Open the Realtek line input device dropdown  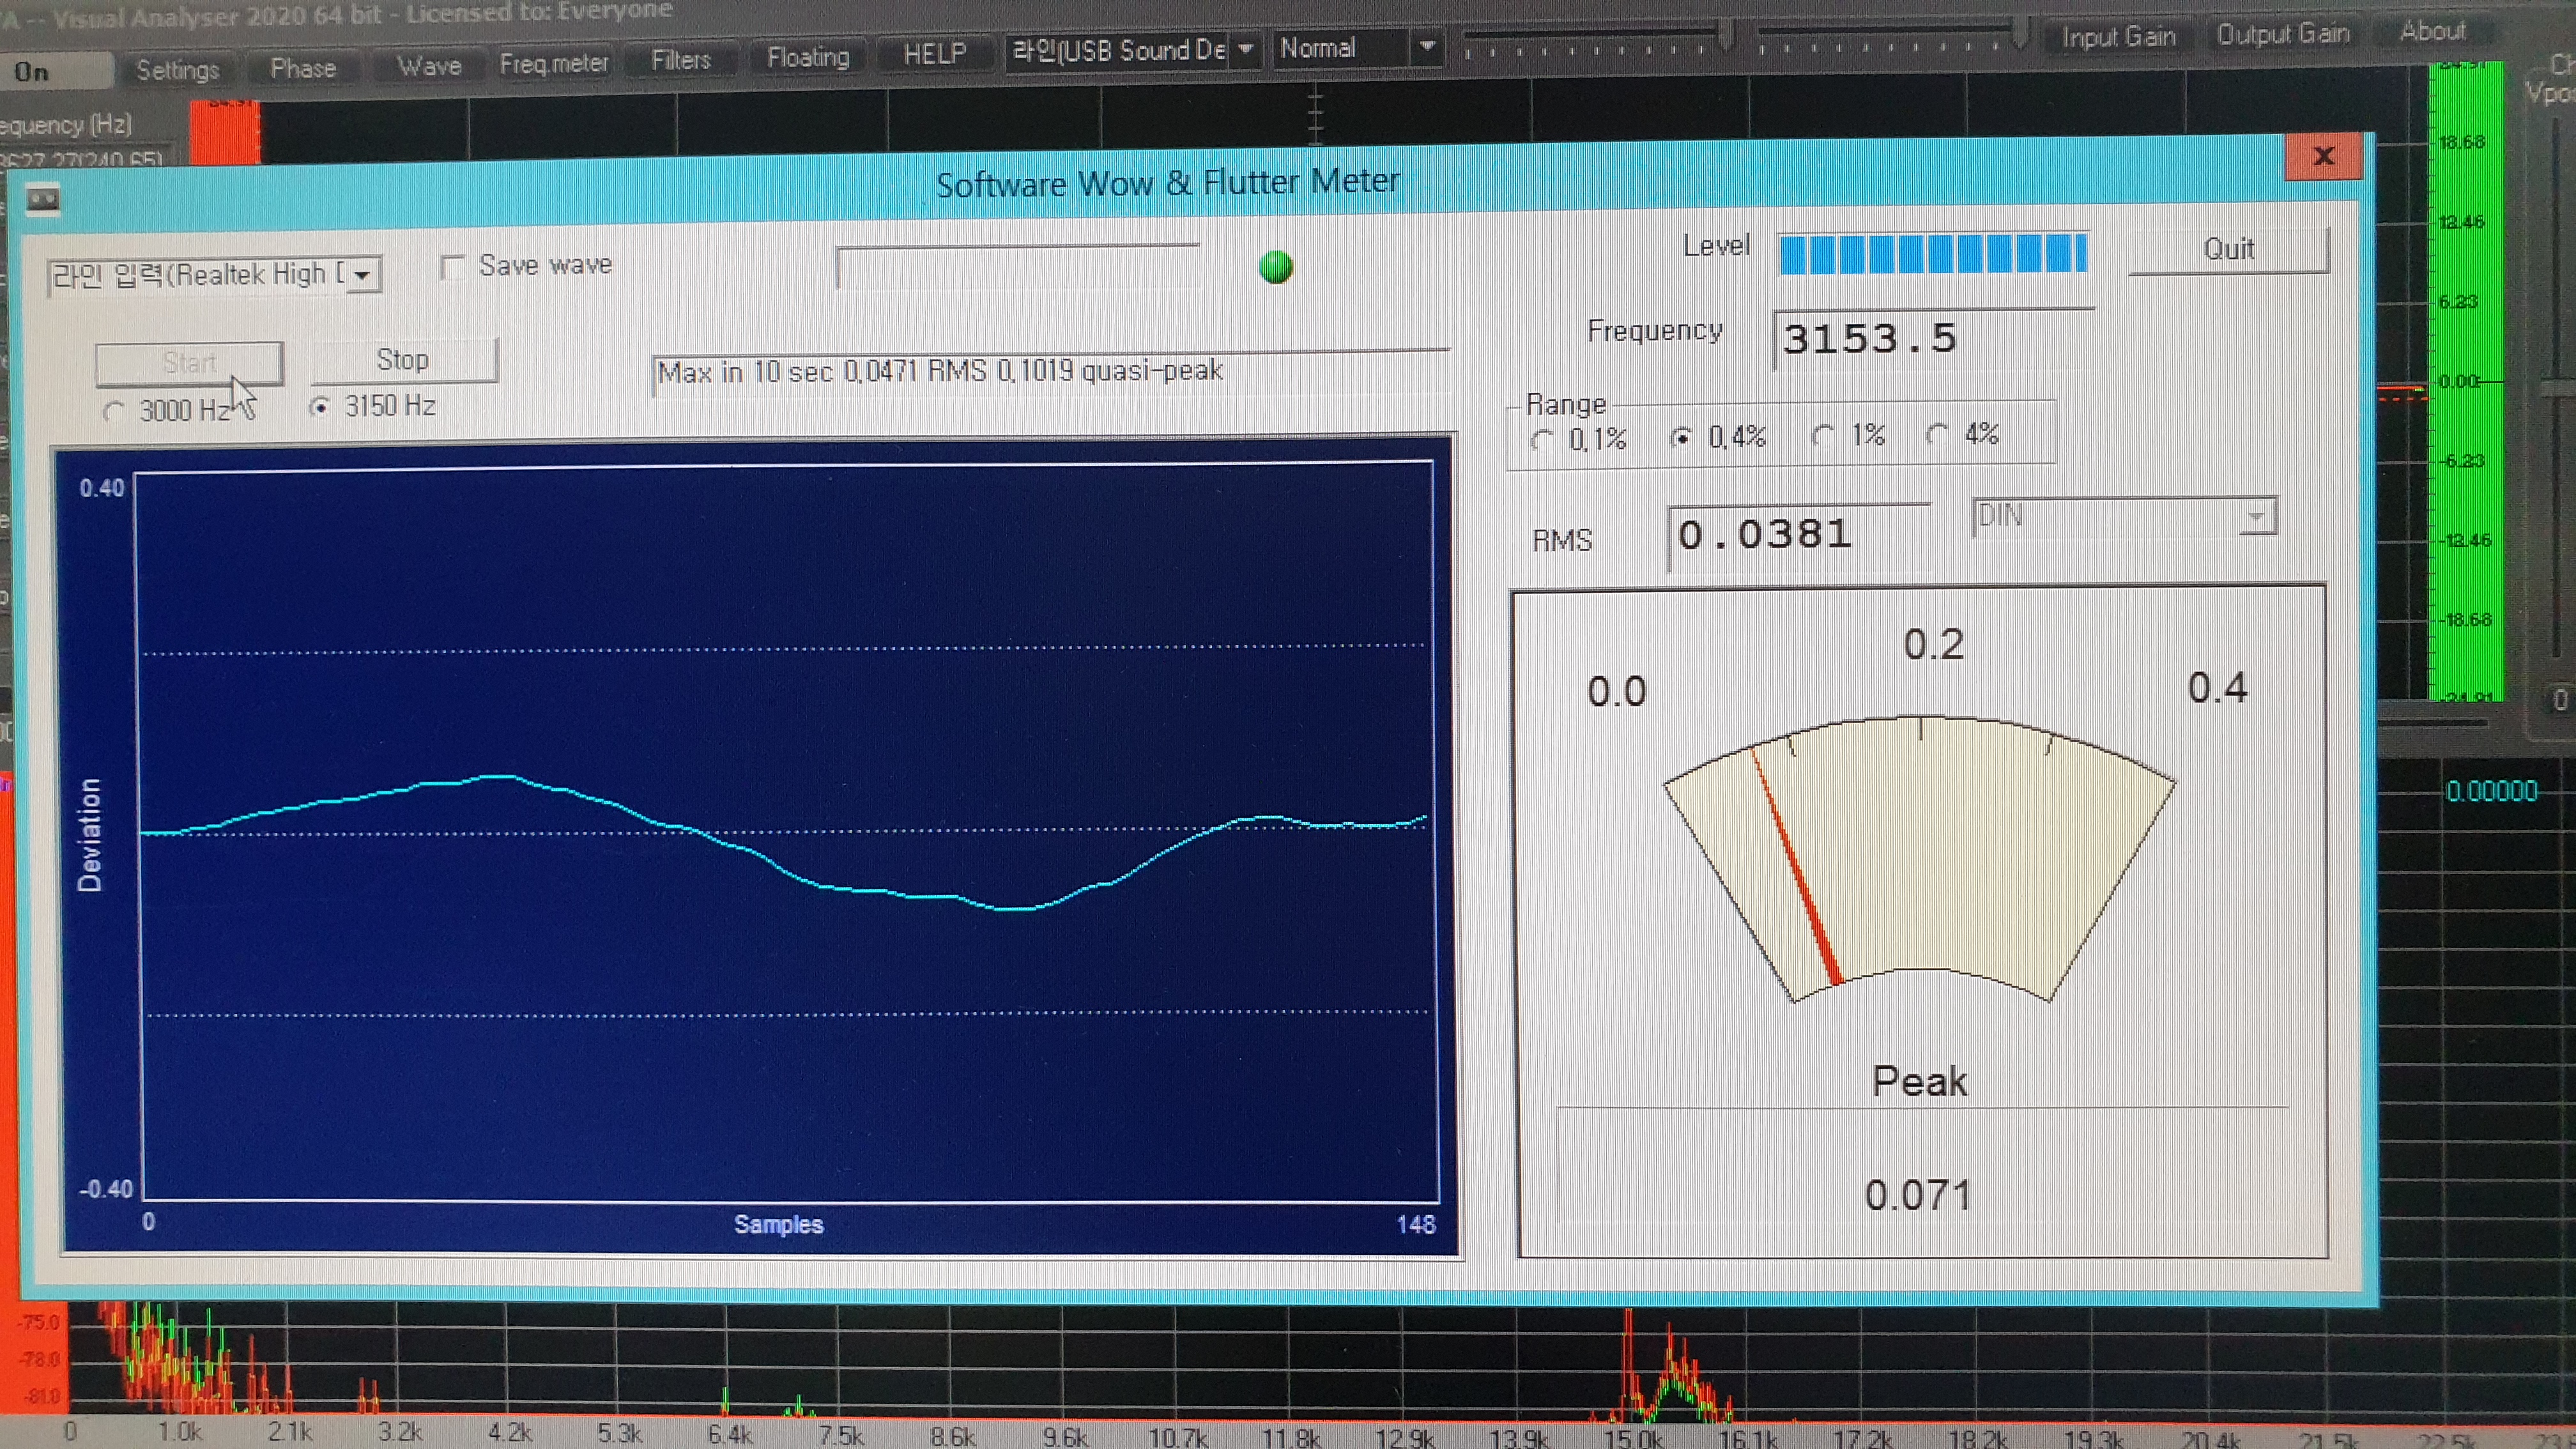[363, 274]
